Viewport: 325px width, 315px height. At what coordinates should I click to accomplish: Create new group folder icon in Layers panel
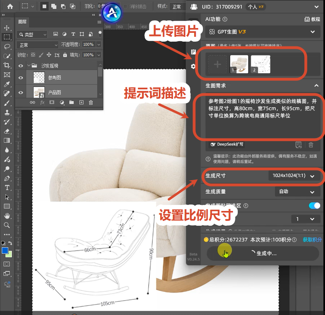pos(72,102)
